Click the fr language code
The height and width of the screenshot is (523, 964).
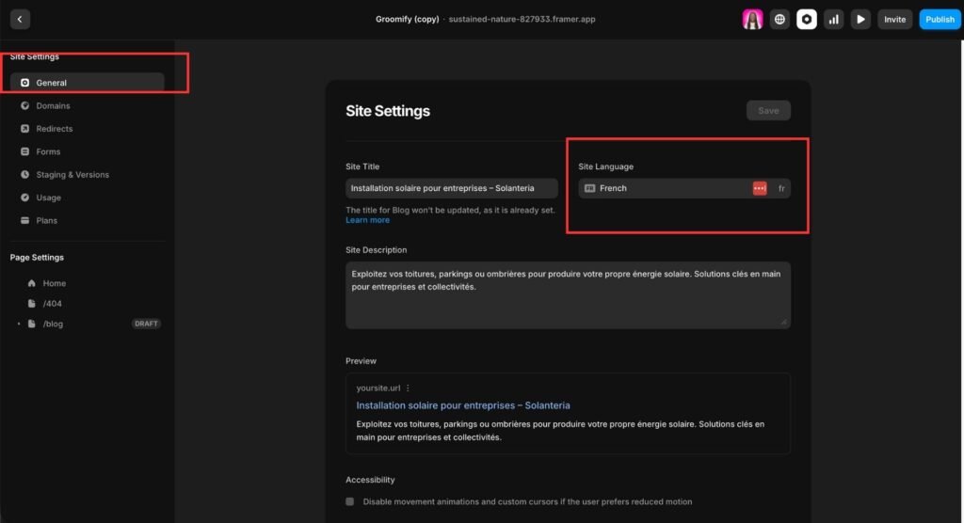(x=781, y=188)
